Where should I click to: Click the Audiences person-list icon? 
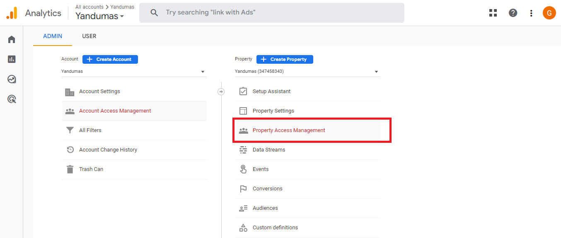point(243,208)
